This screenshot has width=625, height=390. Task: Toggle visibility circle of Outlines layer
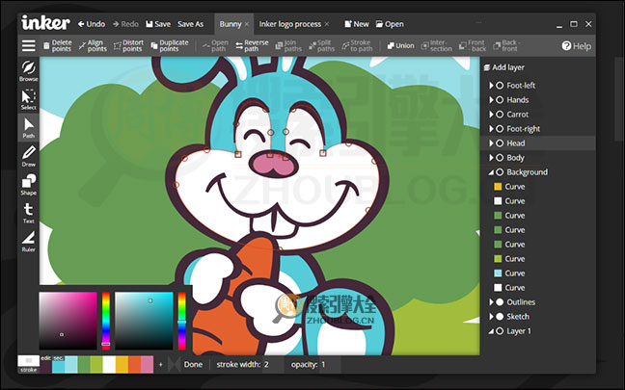[500, 302]
